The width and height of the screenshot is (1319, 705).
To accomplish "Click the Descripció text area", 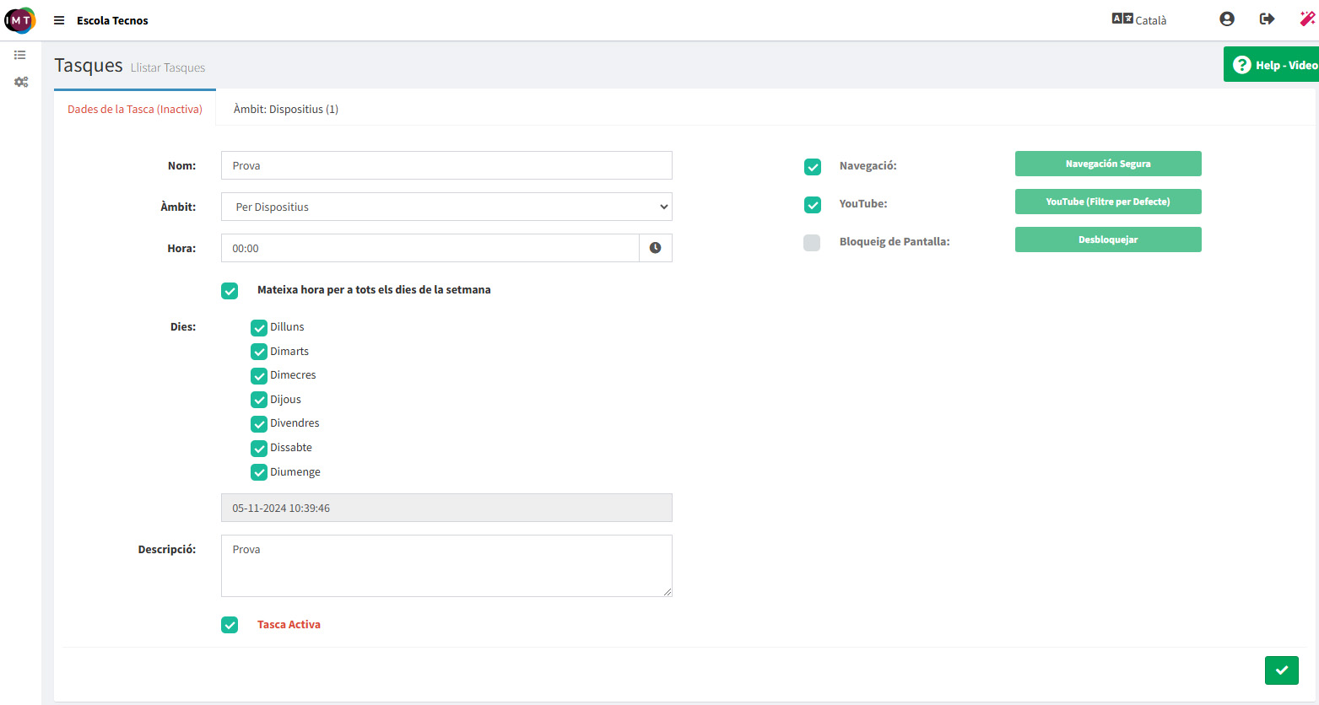I will (446, 566).
